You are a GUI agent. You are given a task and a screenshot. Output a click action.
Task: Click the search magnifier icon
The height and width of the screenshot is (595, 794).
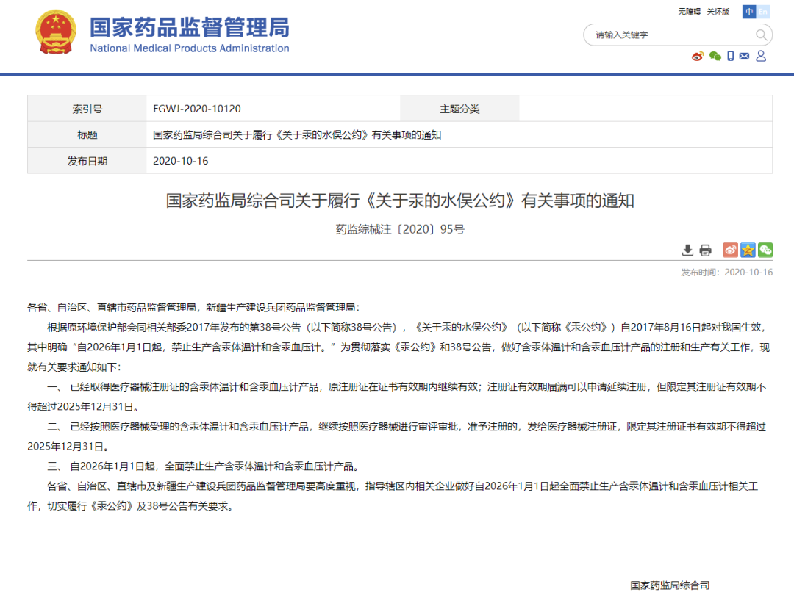[x=761, y=35]
